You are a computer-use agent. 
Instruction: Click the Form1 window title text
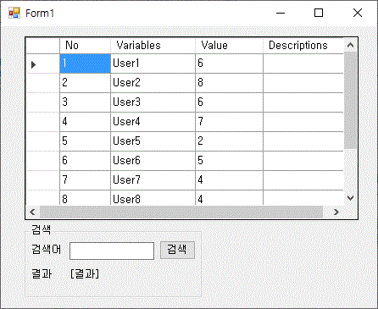point(40,14)
